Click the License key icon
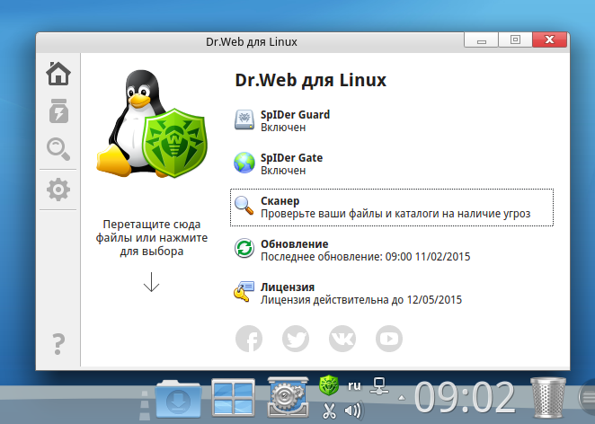 click(244, 292)
